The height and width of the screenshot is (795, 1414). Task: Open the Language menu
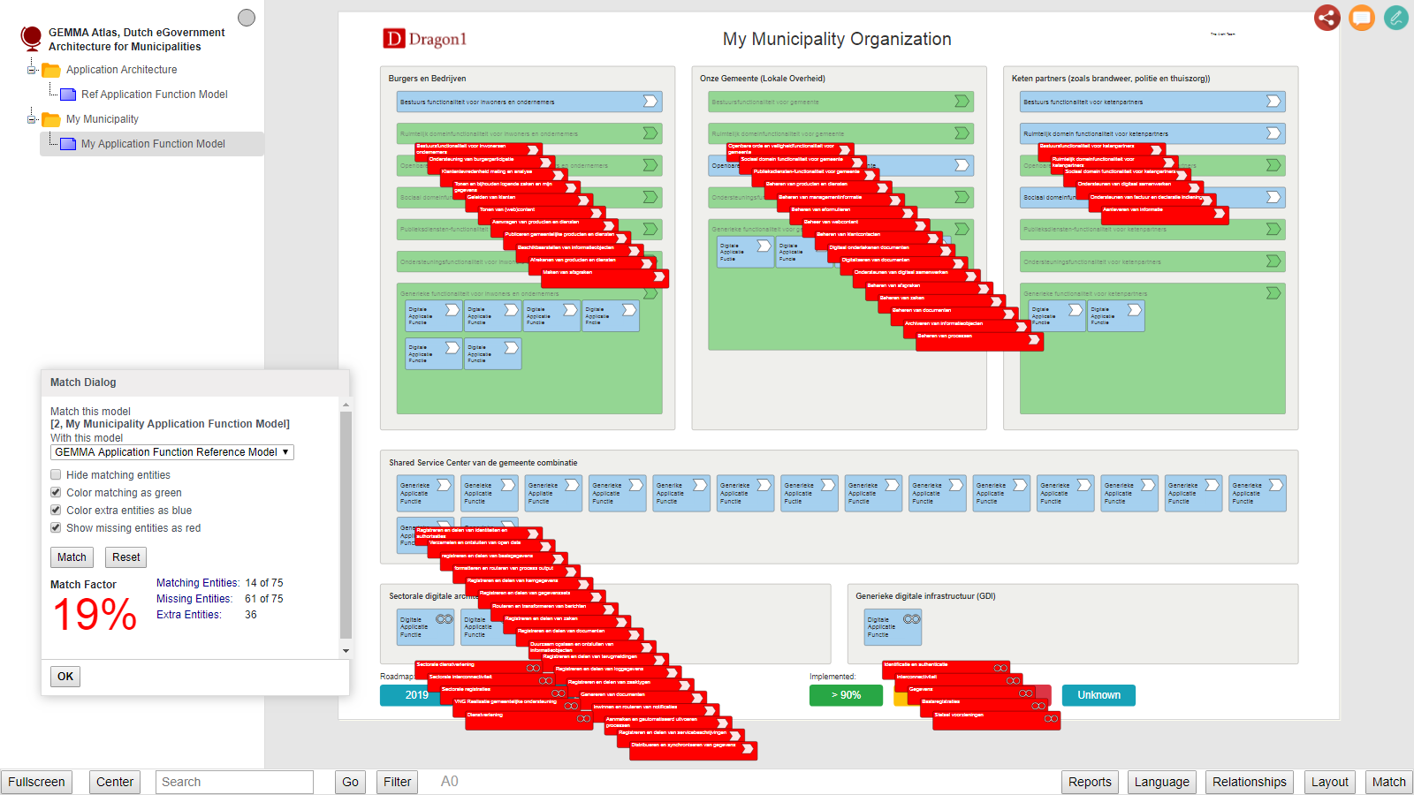click(x=1161, y=782)
